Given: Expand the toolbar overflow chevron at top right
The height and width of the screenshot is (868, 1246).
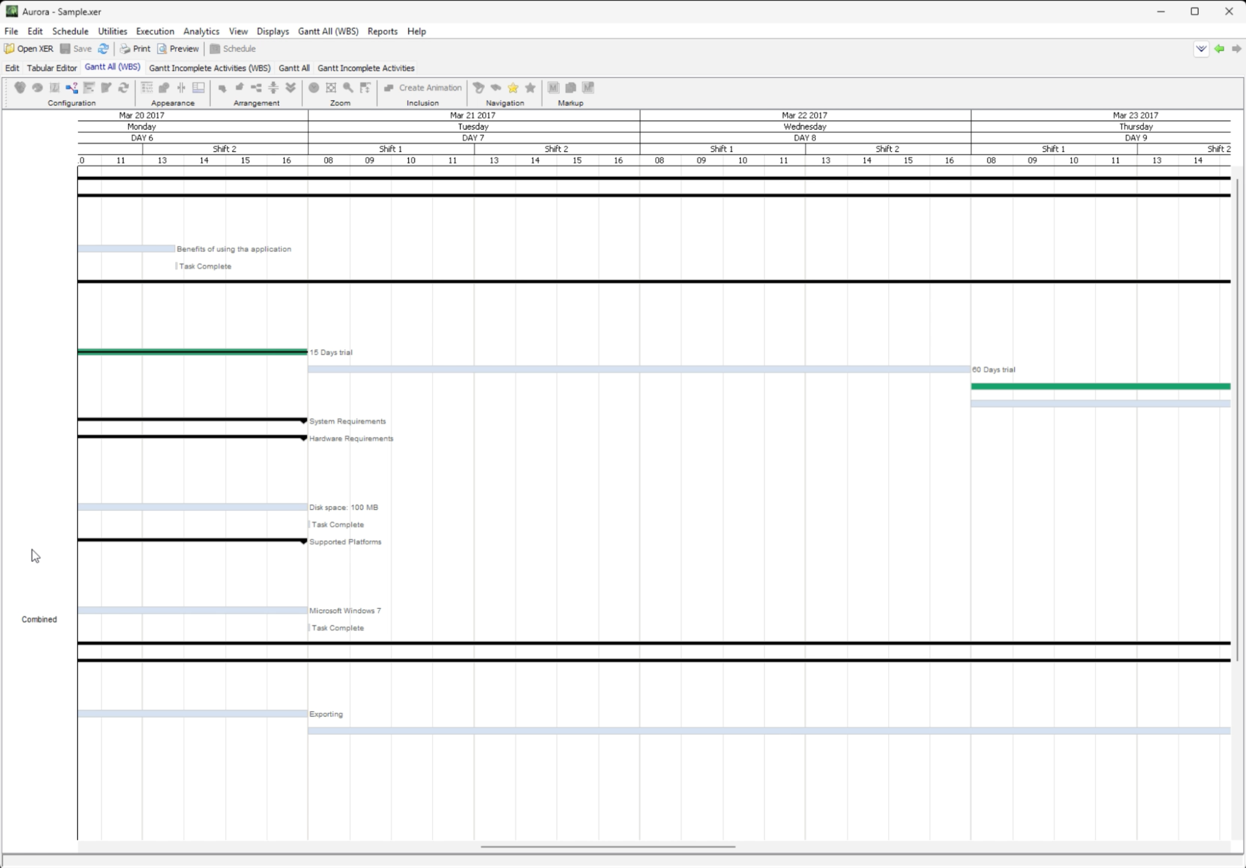Looking at the screenshot, I should [x=1201, y=49].
